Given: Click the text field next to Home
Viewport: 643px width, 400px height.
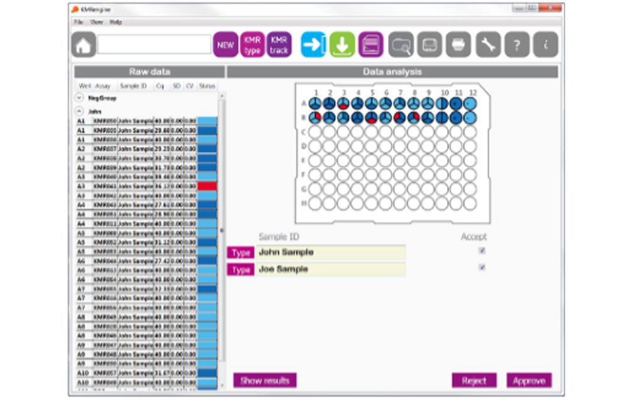Looking at the screenshot, I should (154, 45).
